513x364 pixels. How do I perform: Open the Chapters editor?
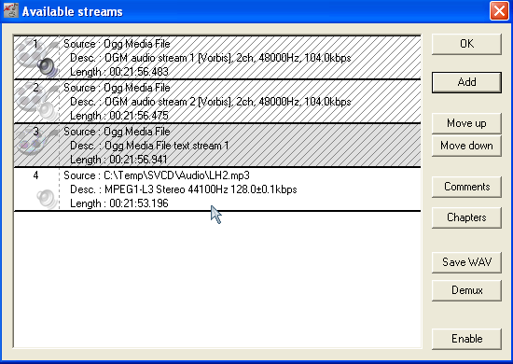[466, 217]
